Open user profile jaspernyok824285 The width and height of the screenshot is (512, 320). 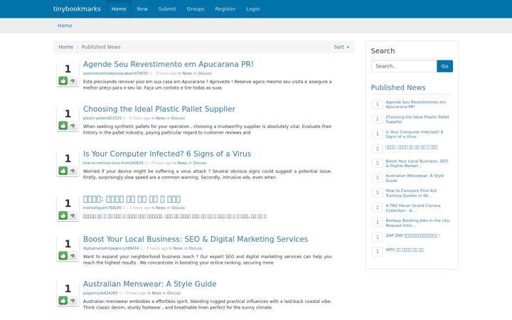[100, 293]
